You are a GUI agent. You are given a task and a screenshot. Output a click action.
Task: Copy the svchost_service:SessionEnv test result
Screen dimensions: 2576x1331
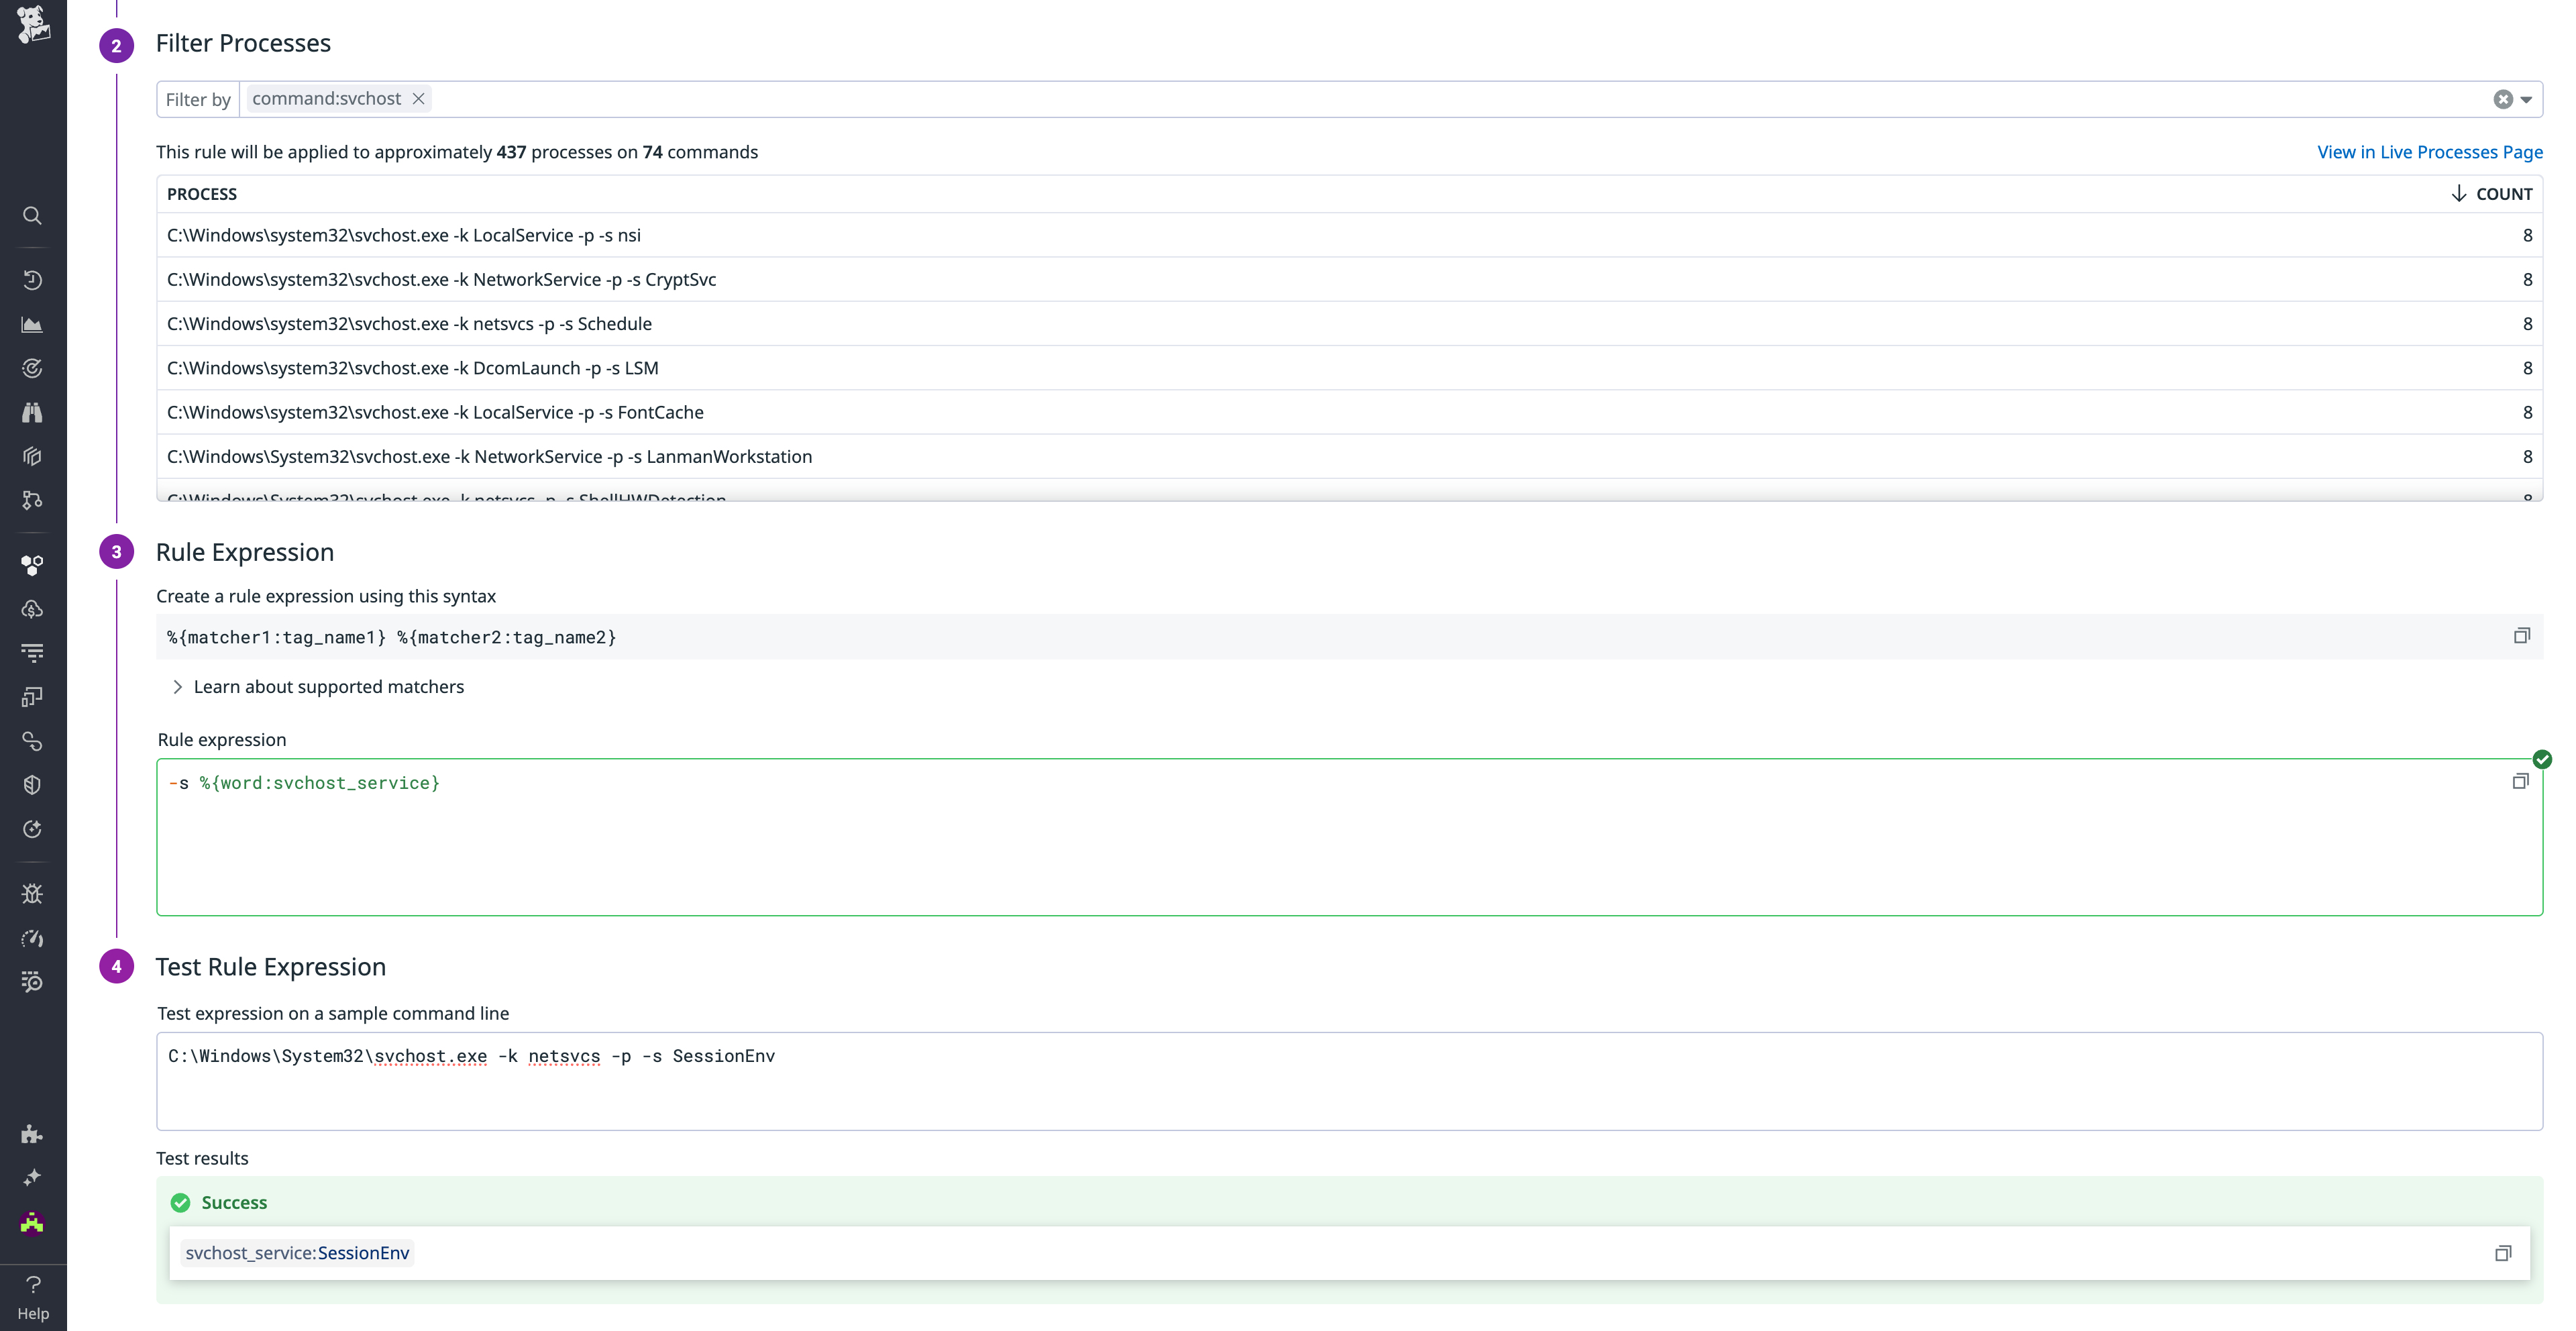point(2504,1252)
